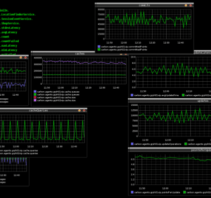Click inside the caches graph plot area
The image size is (211, 198).
(84, 71)
